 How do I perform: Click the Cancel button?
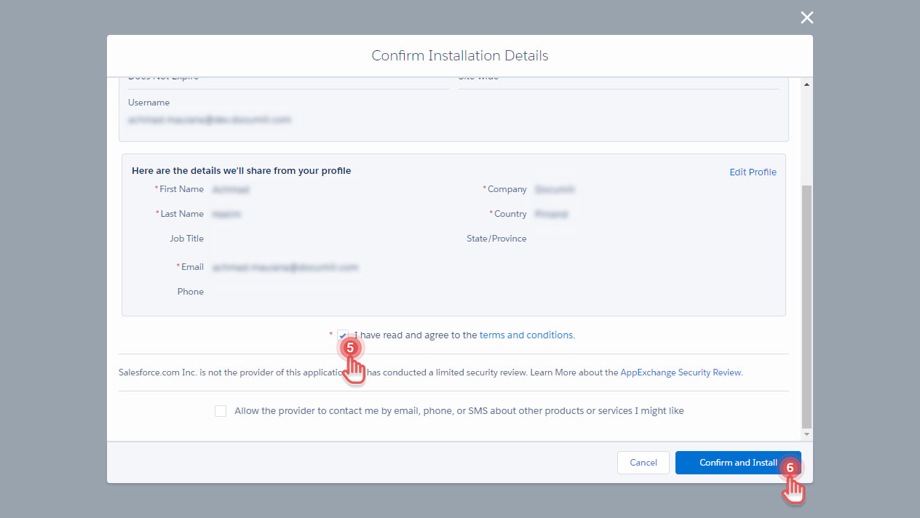643,462
